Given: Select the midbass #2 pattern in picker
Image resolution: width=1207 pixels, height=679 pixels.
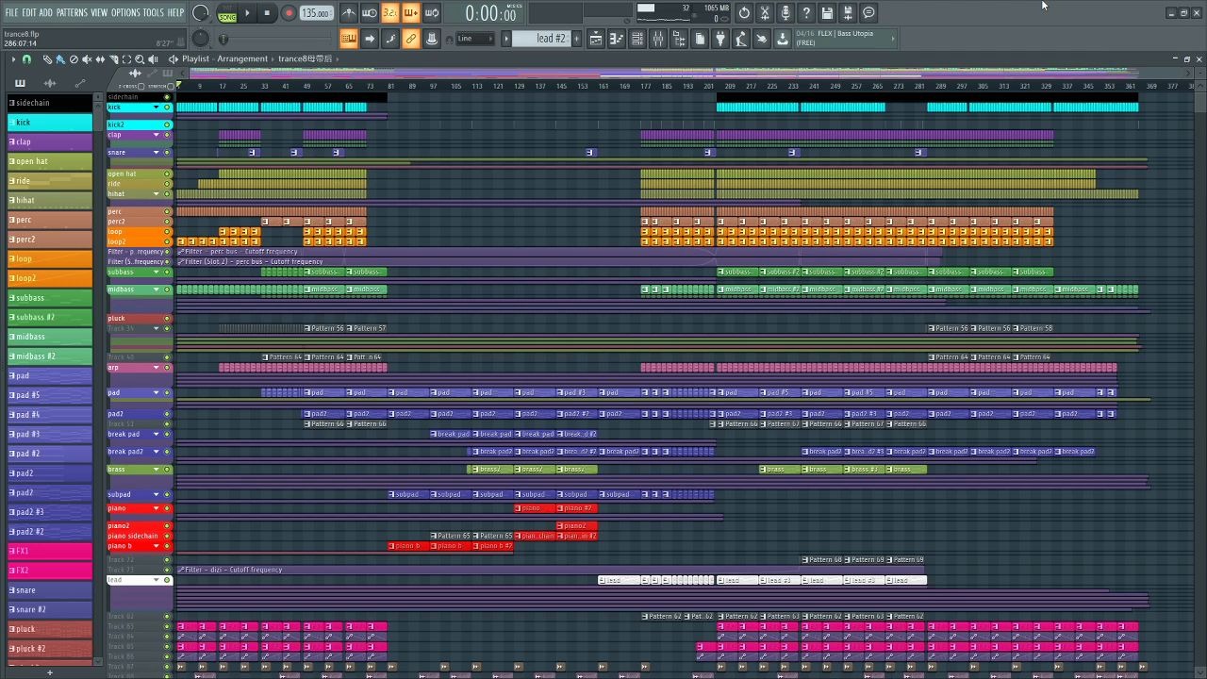Looking at the screenshot, I should pyautogui.click(x=50, y=356).
